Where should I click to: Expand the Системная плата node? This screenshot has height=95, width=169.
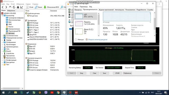[2, 36]
